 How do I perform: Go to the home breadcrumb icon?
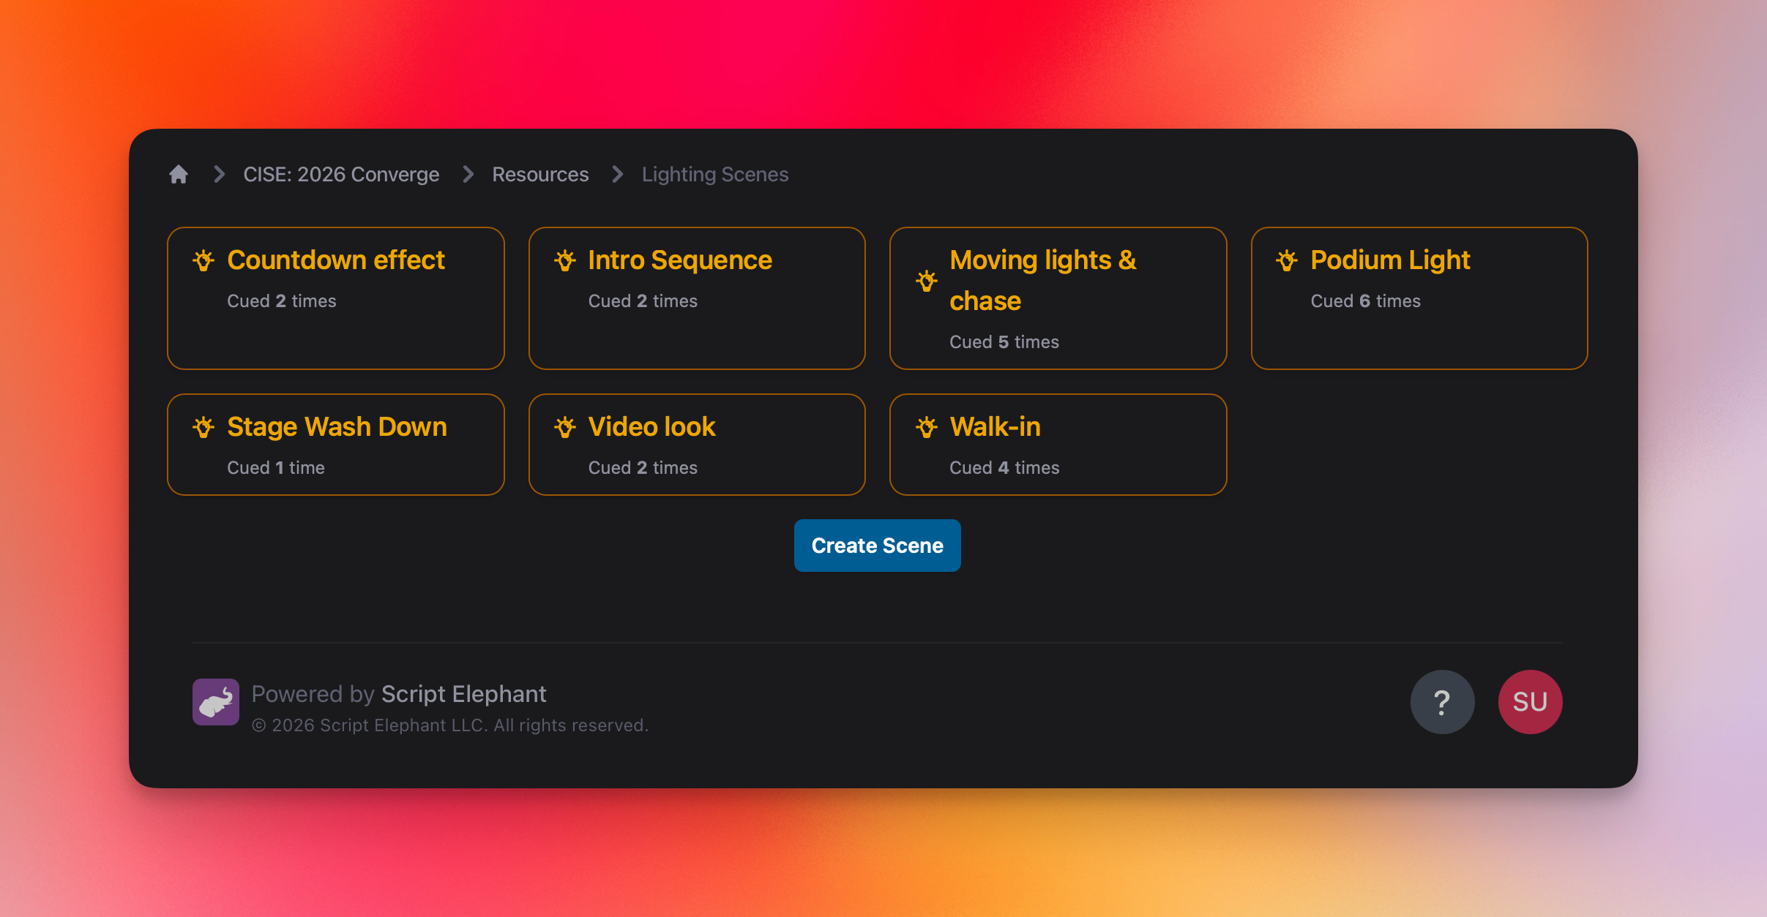[x=179, y=174]
